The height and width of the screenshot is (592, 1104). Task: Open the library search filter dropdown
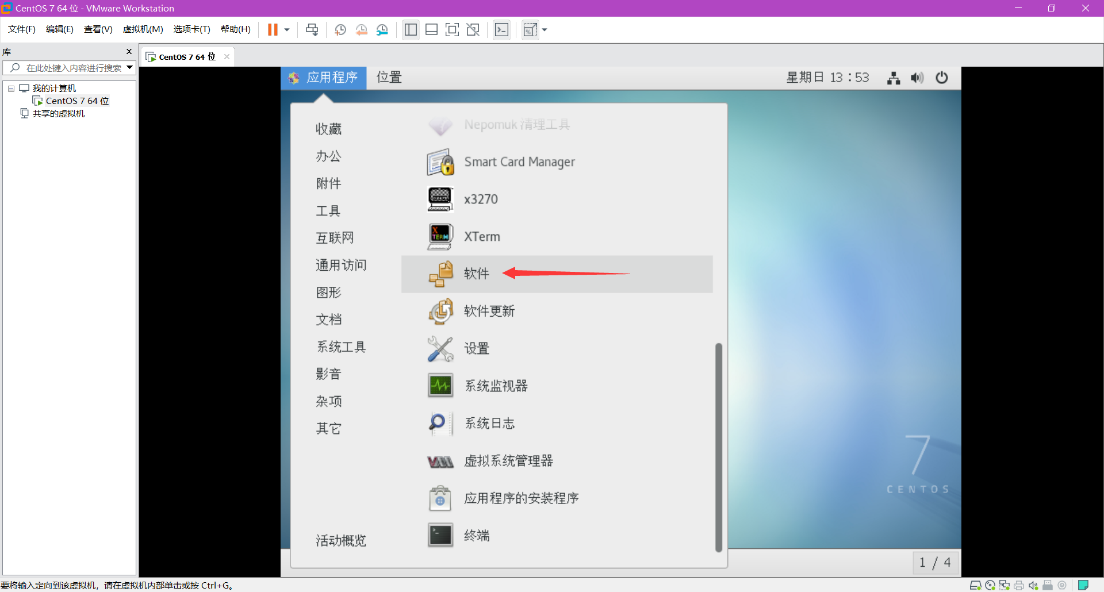(x=131, y=67)
